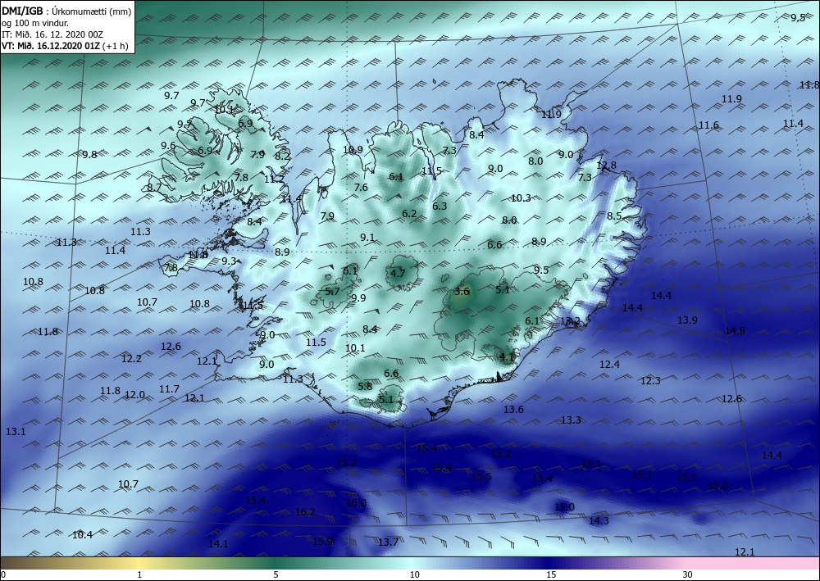Click the 12.4 value off the southeast coast
820x581 pixels.
tap(610, 364)
